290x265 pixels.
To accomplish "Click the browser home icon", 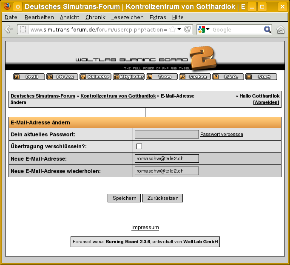I will (x=281, y=29).
